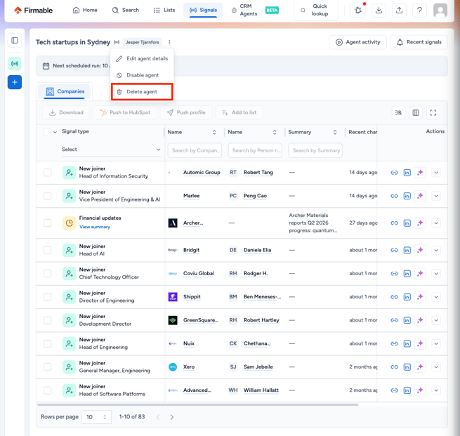The height and width of the screenshot is (436, 460).
Task: Select the green signals sidebar icon
Action: coord(15,64)
